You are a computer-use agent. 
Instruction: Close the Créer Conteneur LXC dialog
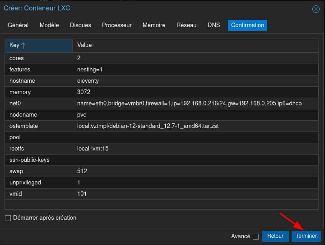[x=316, y=9]
